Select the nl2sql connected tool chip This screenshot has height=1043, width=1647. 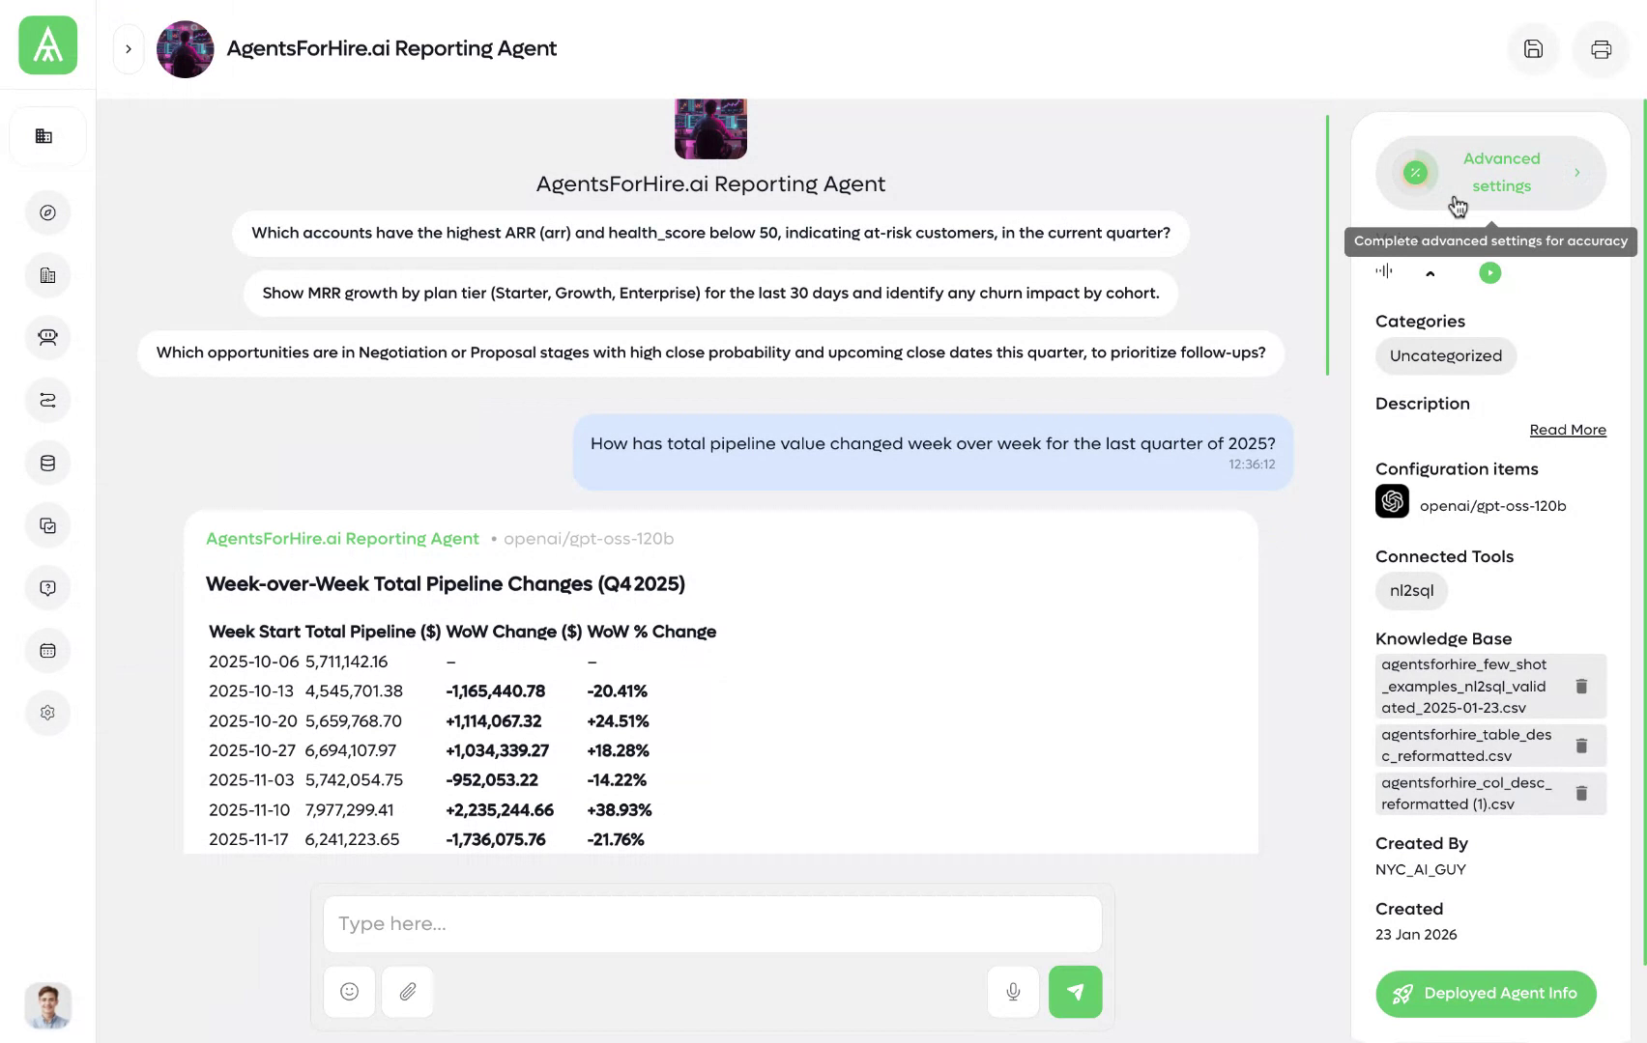pyautogui.click(x=1411, y=591)
